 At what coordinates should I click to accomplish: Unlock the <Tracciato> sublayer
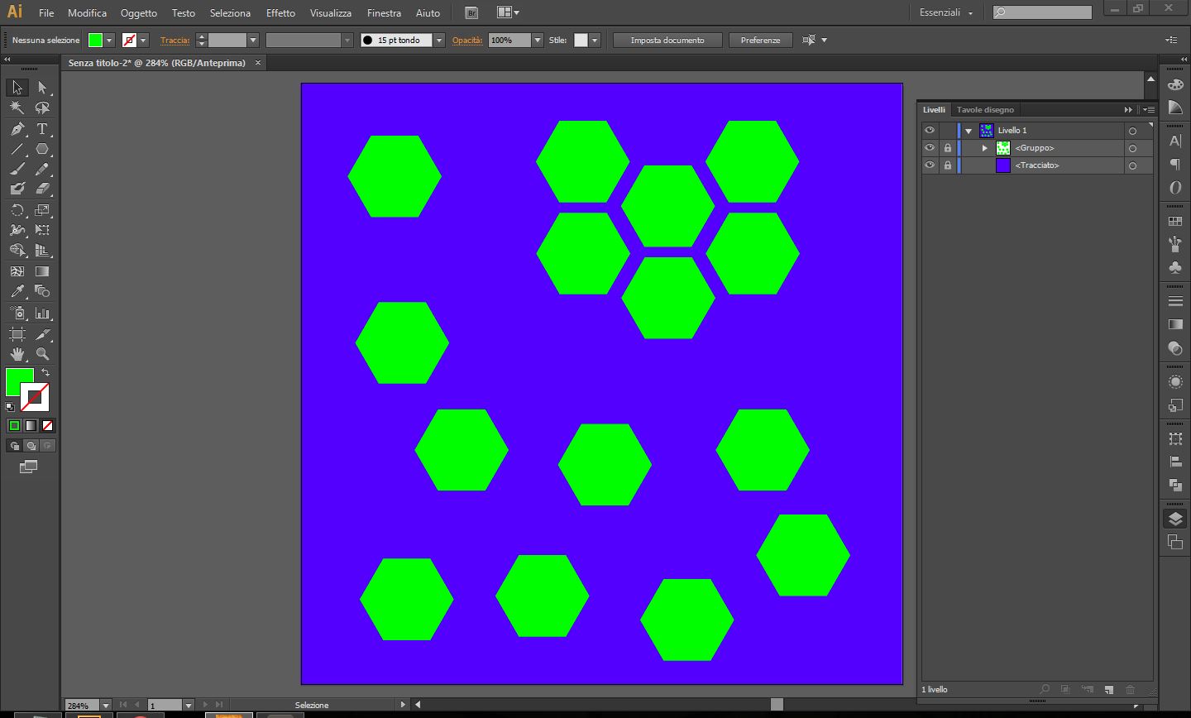coord(948,165)
